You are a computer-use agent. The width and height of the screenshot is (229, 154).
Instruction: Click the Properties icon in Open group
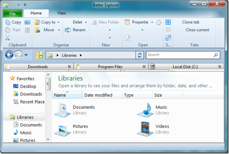point(127,22)
